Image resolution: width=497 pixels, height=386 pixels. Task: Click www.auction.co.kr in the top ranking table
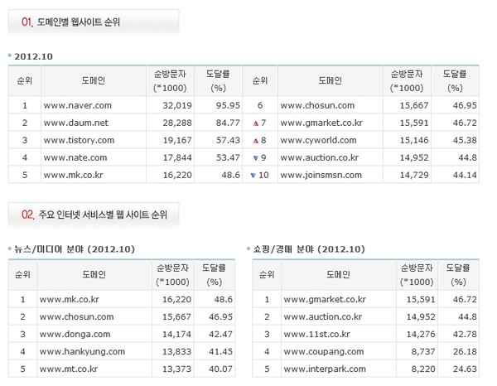point(320,157)
